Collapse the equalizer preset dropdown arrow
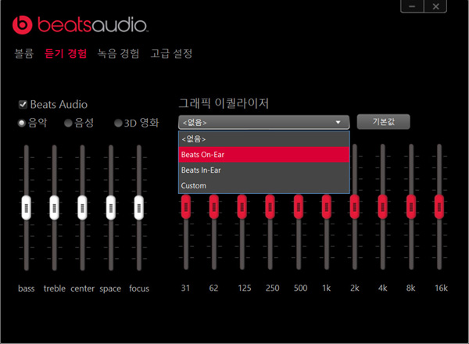This screenshot has height=344, width=469. 338,122
